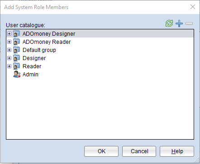Select the Default group label
This screenshot has height=164, width=200.
pyautogui.click(x=39, y=50)
